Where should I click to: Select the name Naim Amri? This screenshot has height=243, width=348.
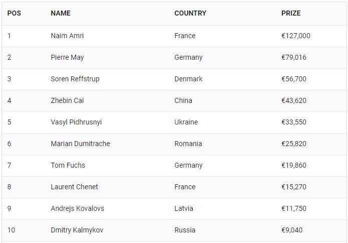click(67, 36)
